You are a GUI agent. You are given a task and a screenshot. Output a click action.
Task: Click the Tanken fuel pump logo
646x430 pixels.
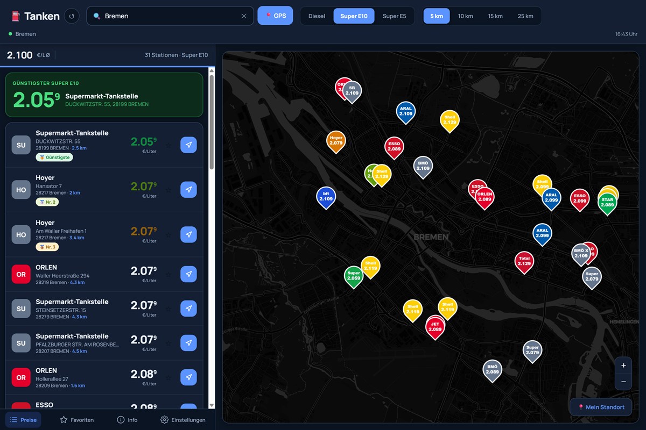(16, 16)
